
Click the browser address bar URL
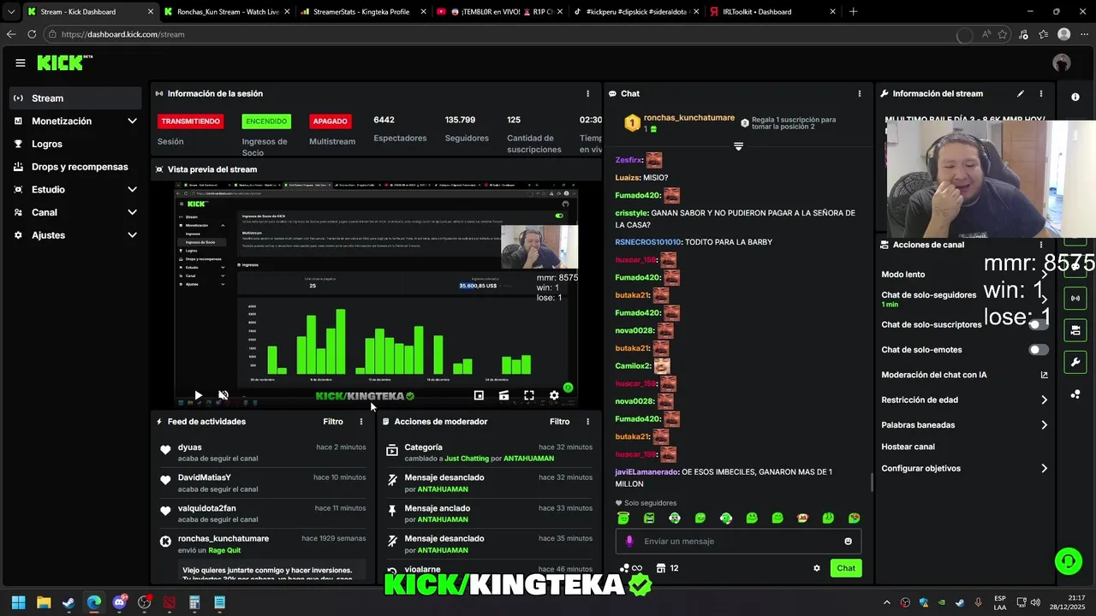(x=122, y=34)
